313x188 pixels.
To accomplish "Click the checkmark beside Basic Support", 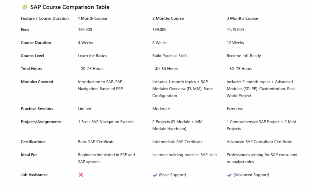I will [155, 175].
